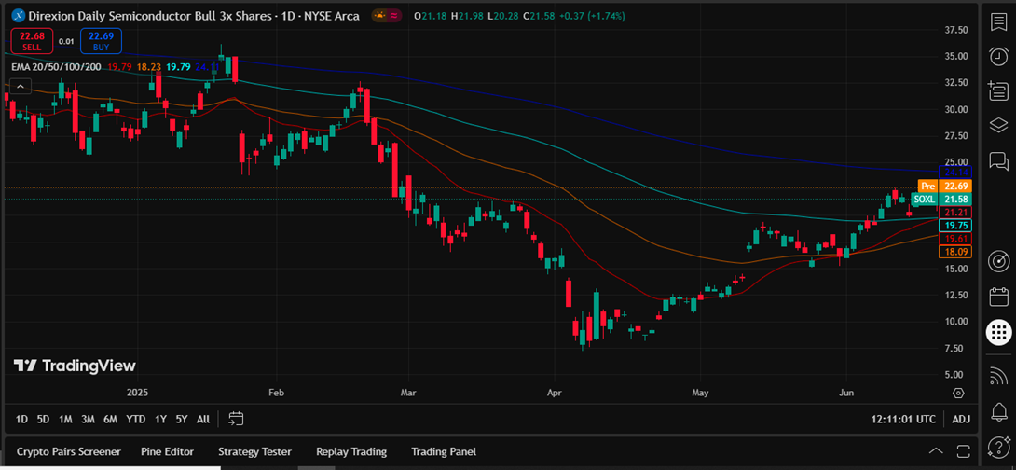This screenshot has height=470, width=1016.
Task: Select the 1M date range
Action: 65,420
